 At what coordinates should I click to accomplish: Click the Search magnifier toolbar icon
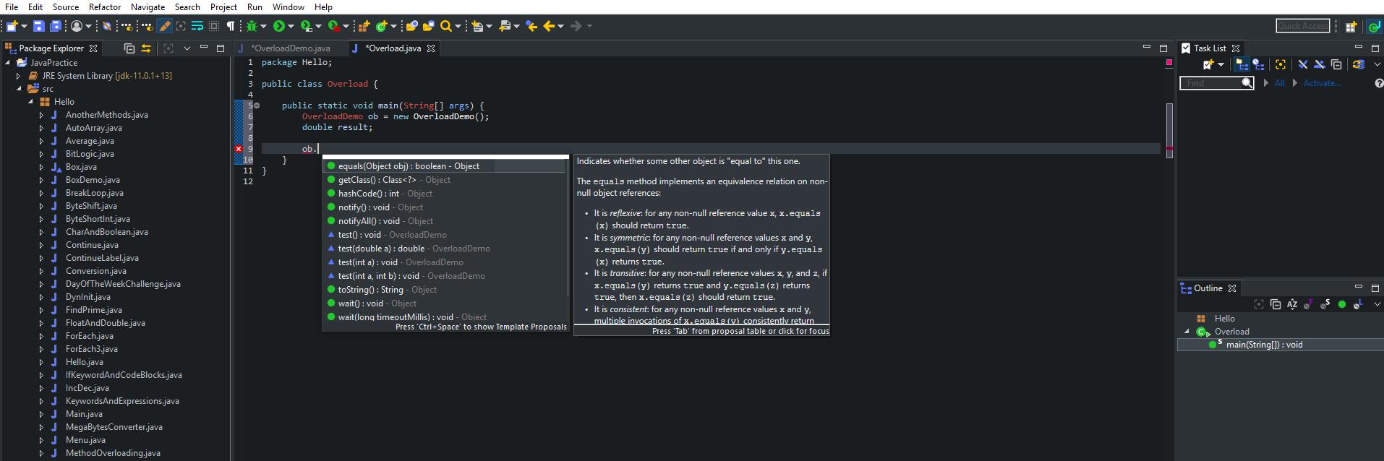(445, 26)
